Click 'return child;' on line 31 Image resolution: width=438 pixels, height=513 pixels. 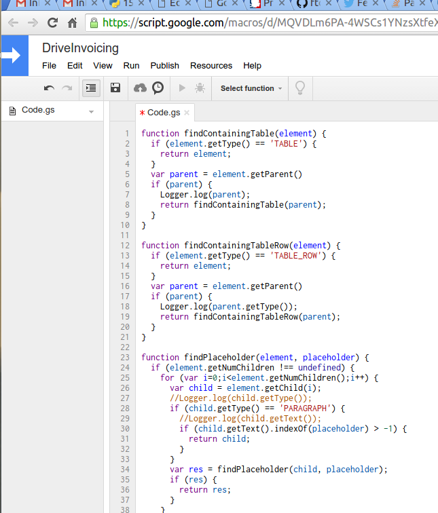219,439
